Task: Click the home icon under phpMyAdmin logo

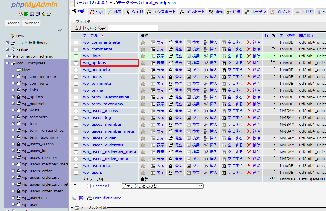Action: tap(20, 14)
